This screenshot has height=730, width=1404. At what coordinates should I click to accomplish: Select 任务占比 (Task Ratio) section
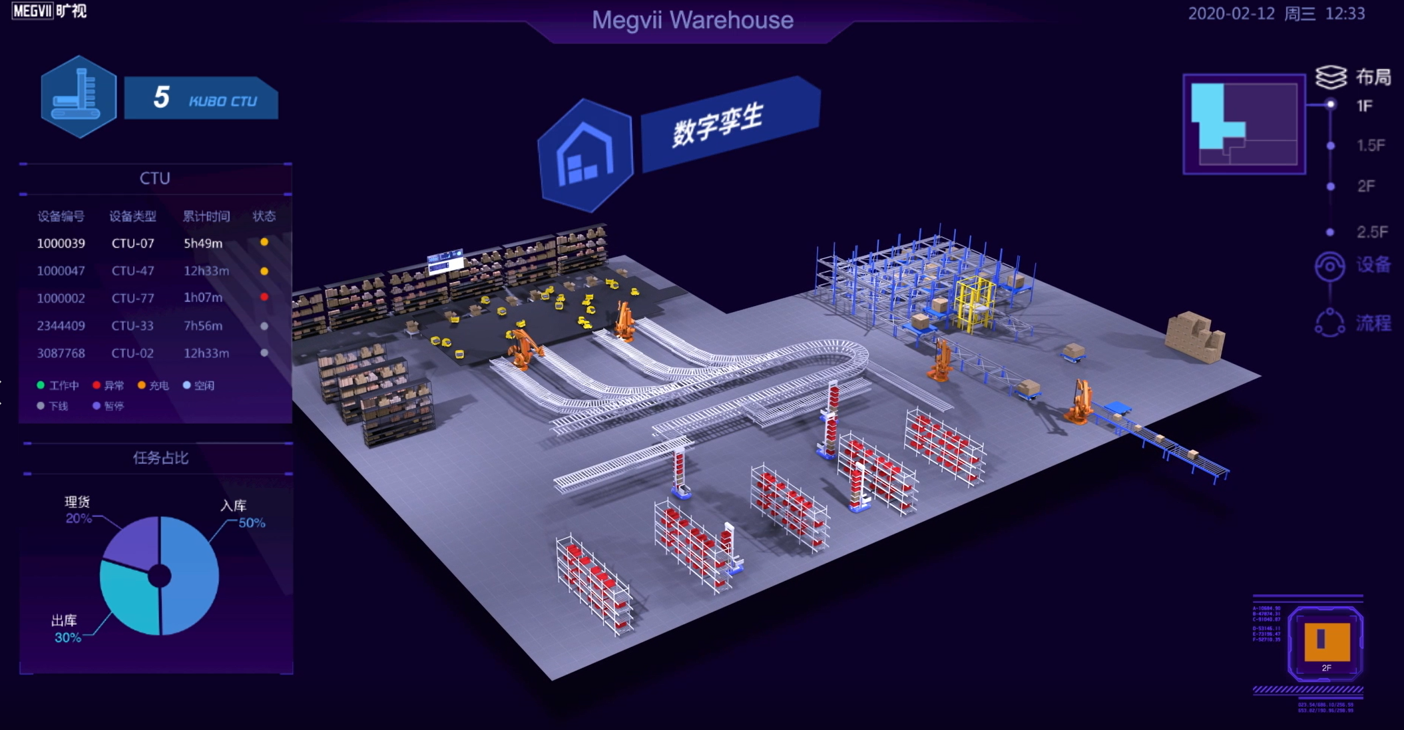[x=154, y=455]
